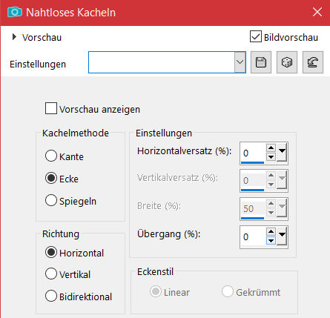Click inside the Horizontalversatz value field
Screen dimensions: 330x318
coord(253,153)
